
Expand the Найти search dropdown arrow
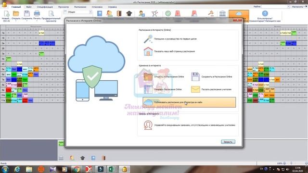pos(288,7)
